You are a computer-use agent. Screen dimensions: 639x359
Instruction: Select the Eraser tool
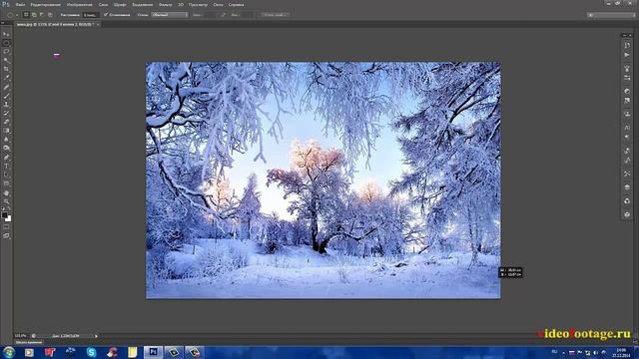pos(6,122)
